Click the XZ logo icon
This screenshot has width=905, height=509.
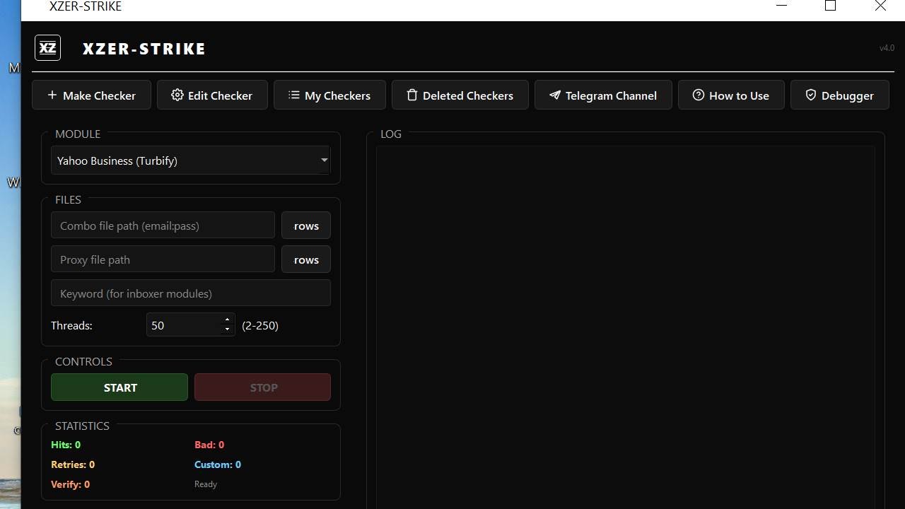tap(47, 48)
